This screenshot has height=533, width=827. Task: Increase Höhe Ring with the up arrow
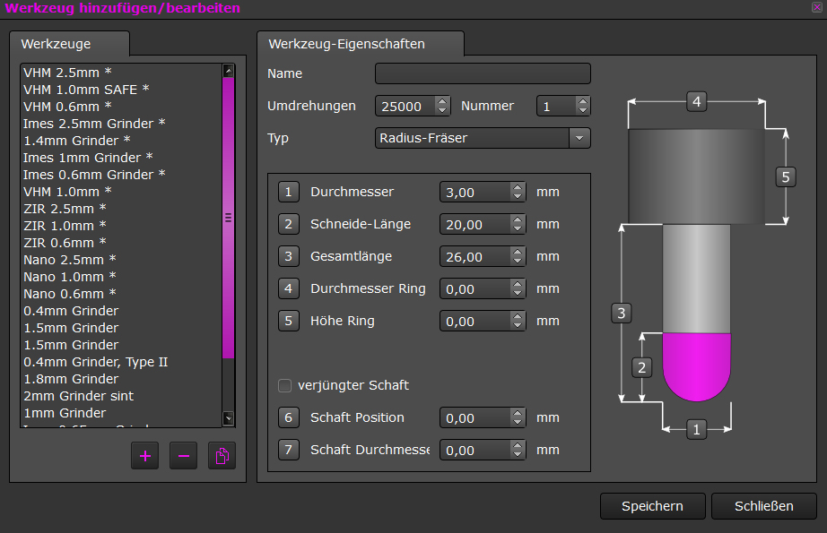click(518, 316)
